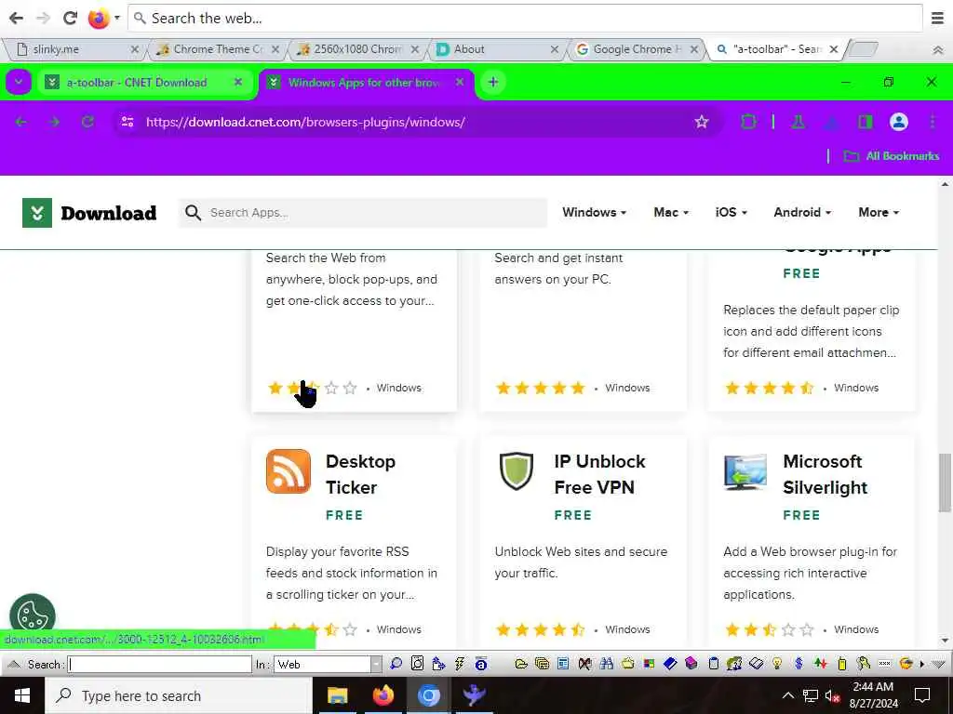The width and height of the screenshot is (953, 714).
Task: Click the magnifier search icon in the A-Toolbar
Action: pyautogui.click(x=396, y=664)
